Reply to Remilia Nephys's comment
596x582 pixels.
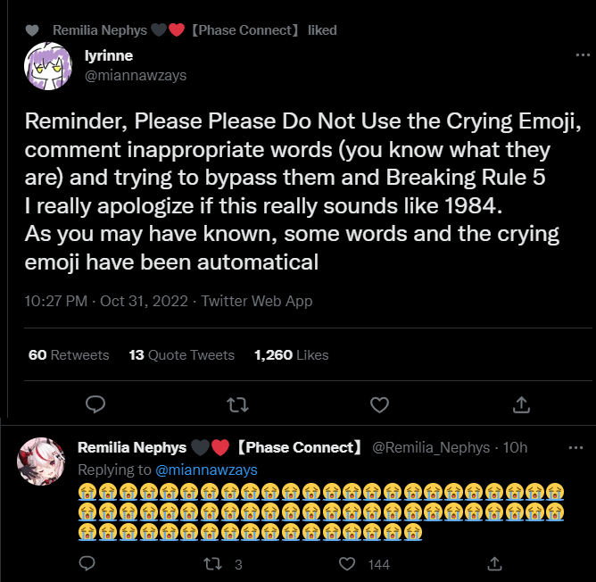87,563
